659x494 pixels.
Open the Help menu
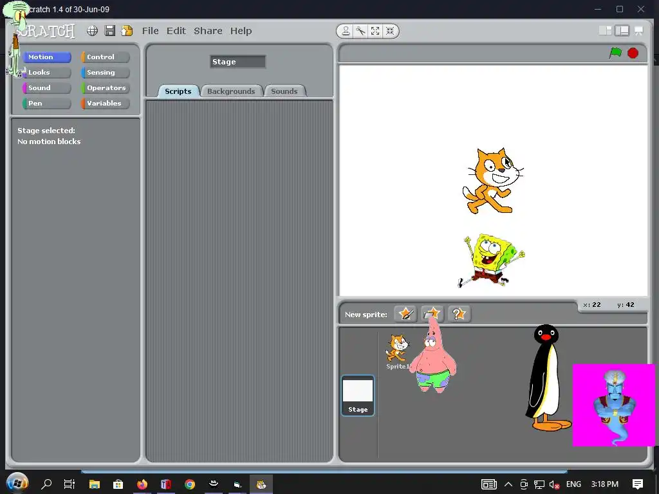241,31
